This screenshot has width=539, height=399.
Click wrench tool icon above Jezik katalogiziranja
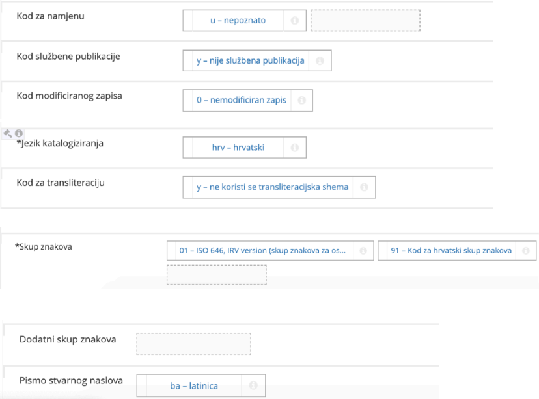8,133
